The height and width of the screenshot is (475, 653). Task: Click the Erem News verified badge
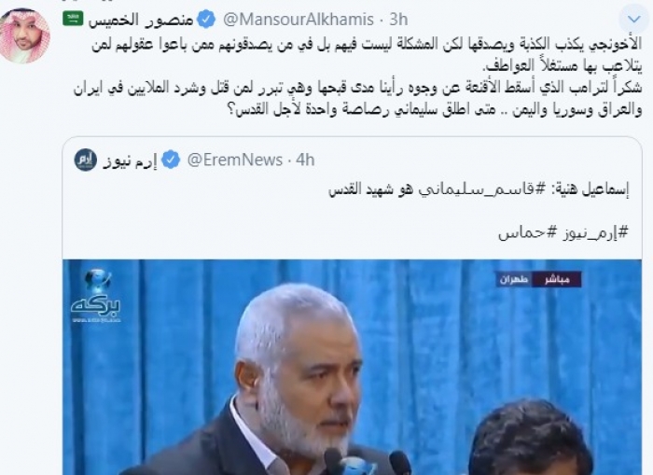(171, 160)
